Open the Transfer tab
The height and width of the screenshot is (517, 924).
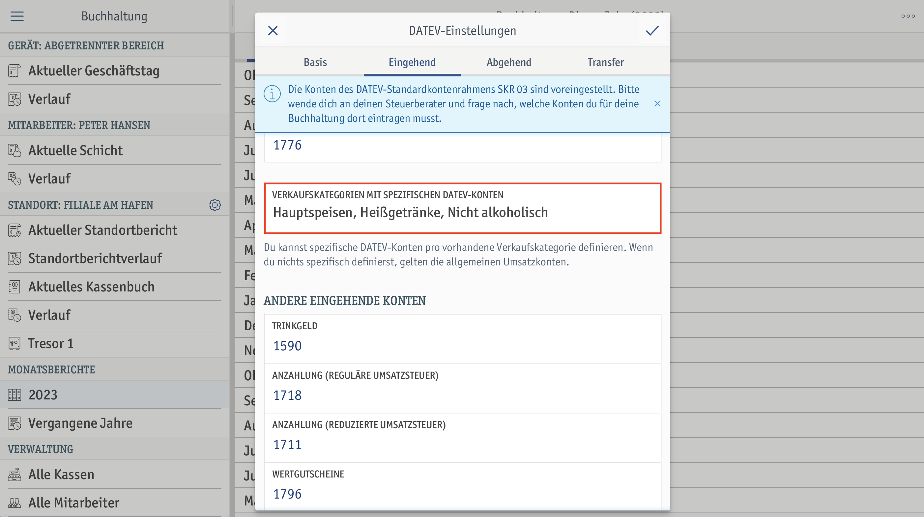605,62
